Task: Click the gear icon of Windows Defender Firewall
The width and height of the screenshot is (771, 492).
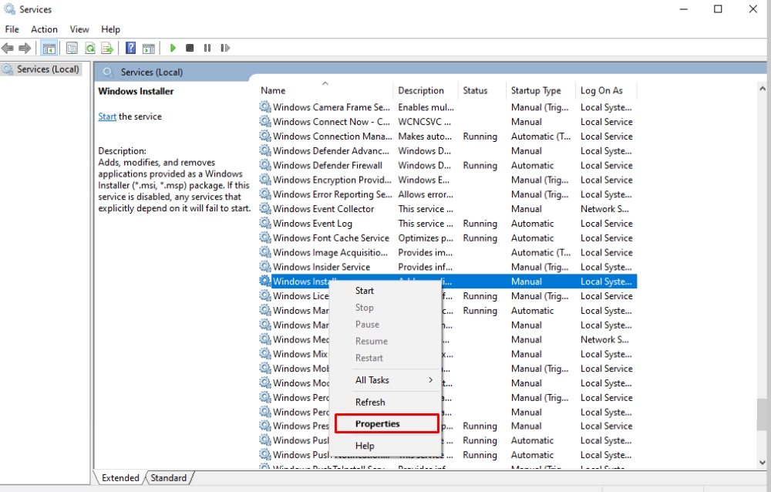Action: coord(265,165)
